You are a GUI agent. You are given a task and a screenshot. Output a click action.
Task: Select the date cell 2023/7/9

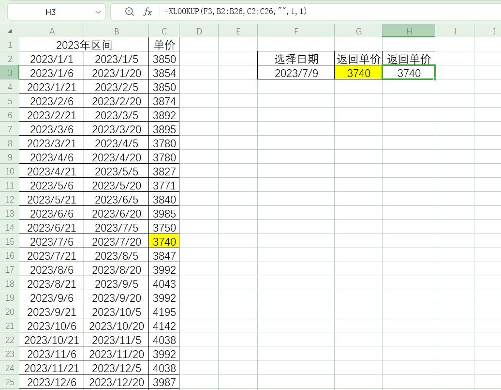pos(296,73)
